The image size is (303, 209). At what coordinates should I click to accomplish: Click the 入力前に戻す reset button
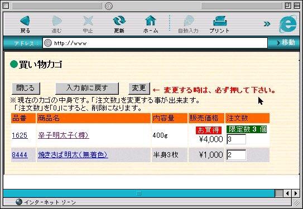coord(87,89)
